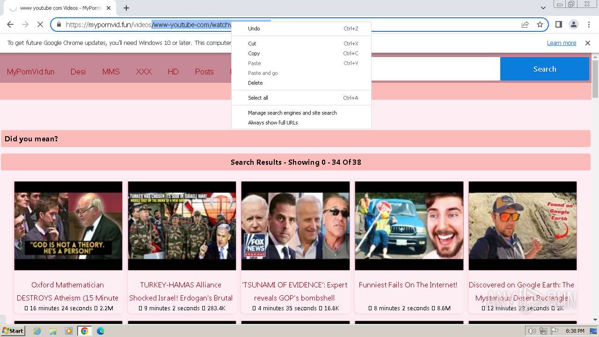This screenshot has width=599, height=337.
Task: Open TURKEY-HAMAS Alliance video title
Action: click(x=181, y=291)
